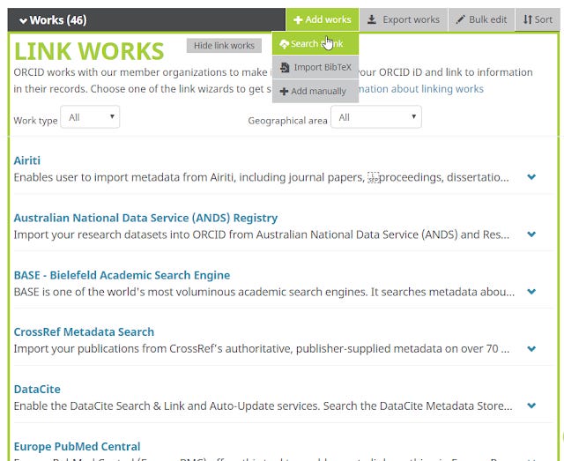Choose Search & link menu item
This screenshot has width=564, height=461.
coord(315,43)
